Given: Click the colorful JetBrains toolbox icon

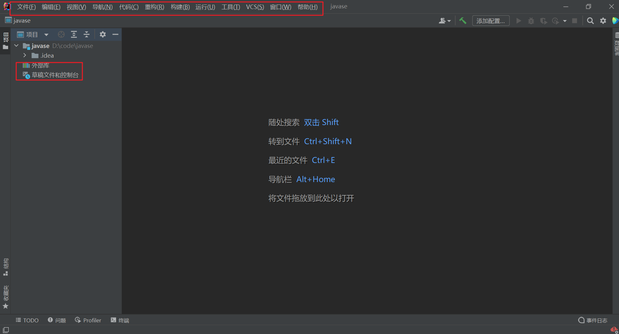Looking at the screenshot, I should coord(615,21).
